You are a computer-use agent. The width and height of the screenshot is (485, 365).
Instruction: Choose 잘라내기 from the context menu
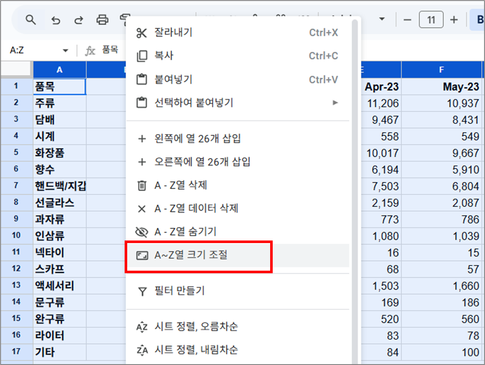tap(237, 32)
